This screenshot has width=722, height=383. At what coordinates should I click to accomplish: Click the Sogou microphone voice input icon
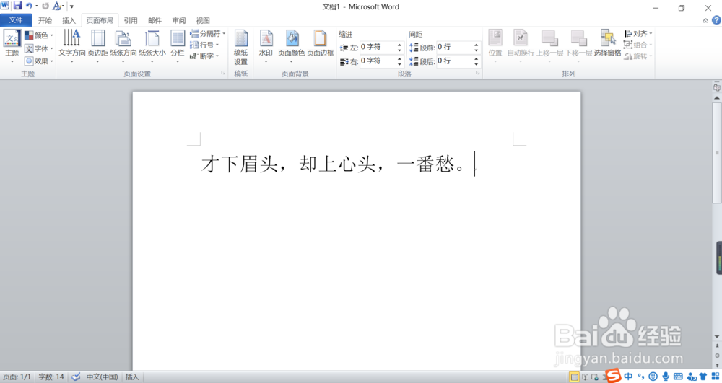pyautogui.click(x=666, y=377)
